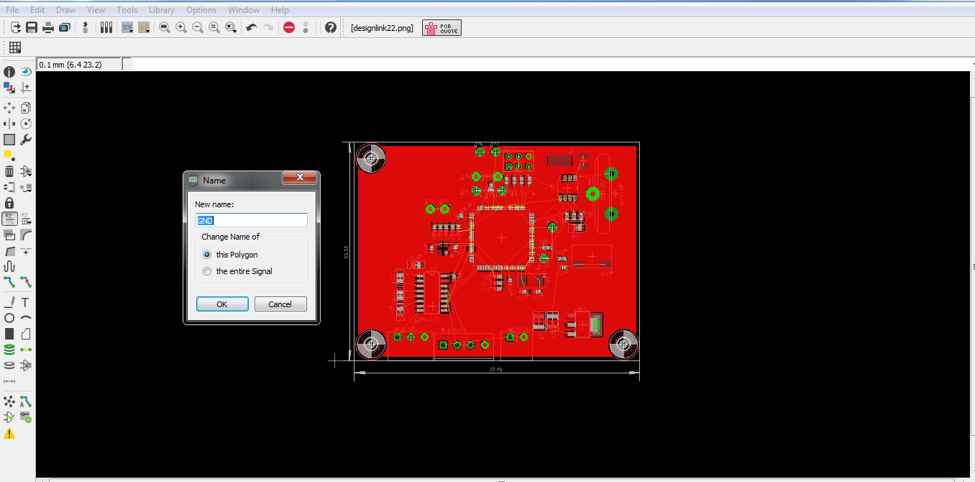975x482 pixels.
Task: Select the Polygon tool
Action: [x=26, y=334]
